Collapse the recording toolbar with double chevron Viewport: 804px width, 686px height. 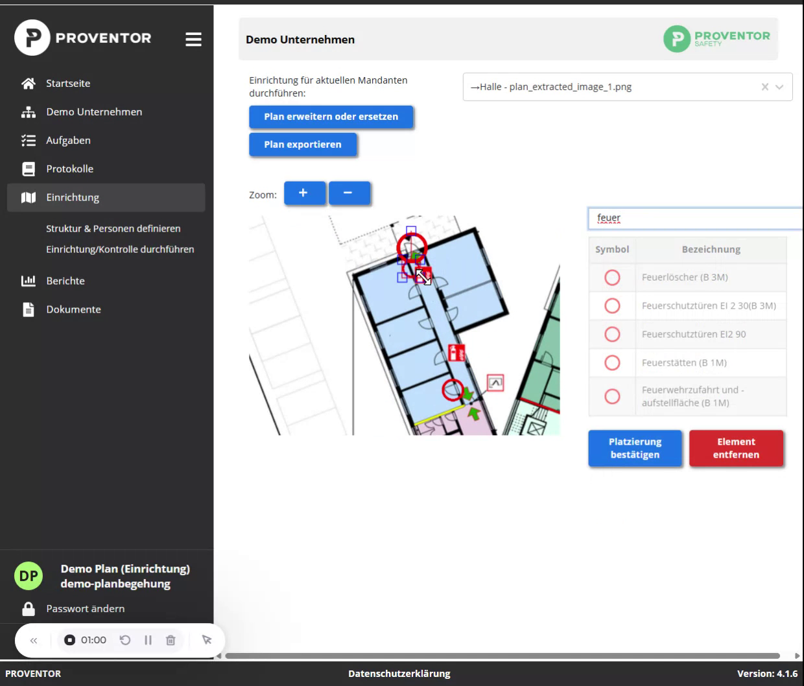[x=34, y=640]
